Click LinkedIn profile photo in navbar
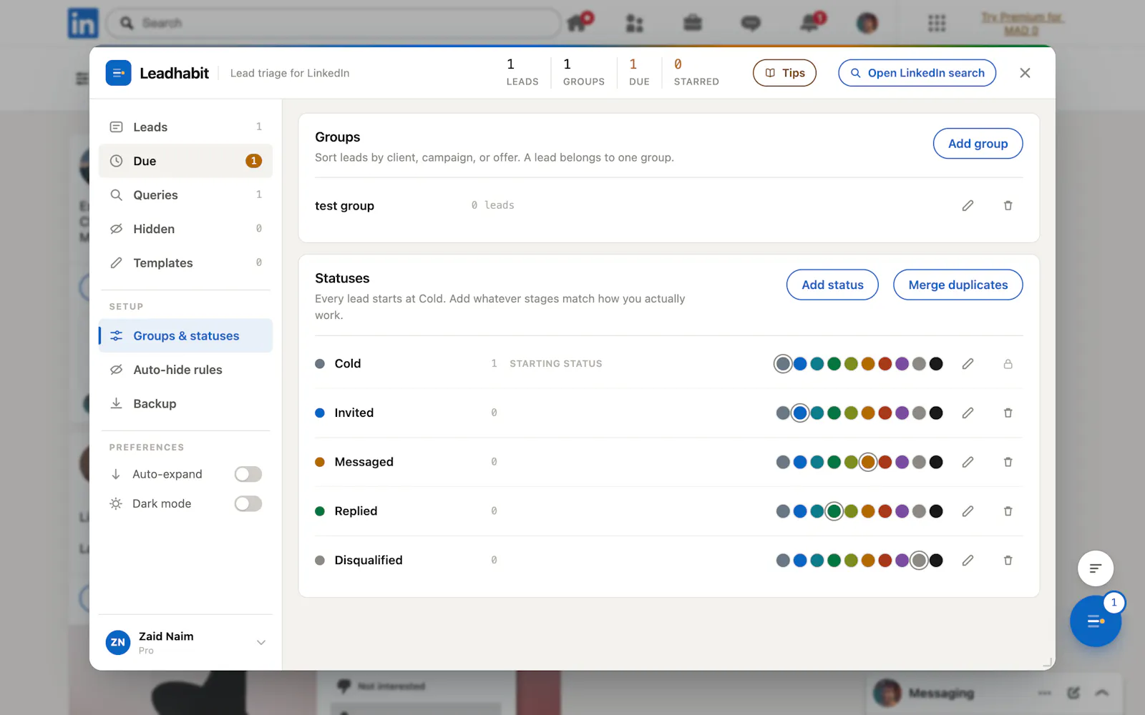The height and width of the screenshot is (715, 1145). 867,23
